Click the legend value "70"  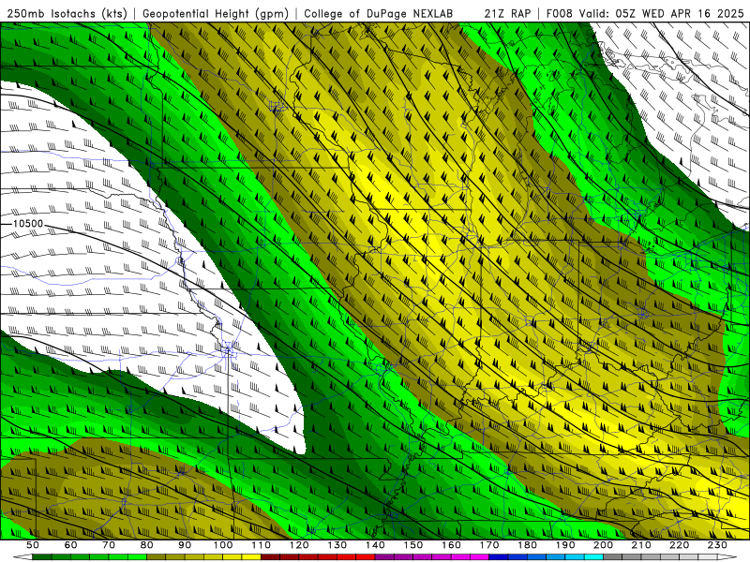109,545
